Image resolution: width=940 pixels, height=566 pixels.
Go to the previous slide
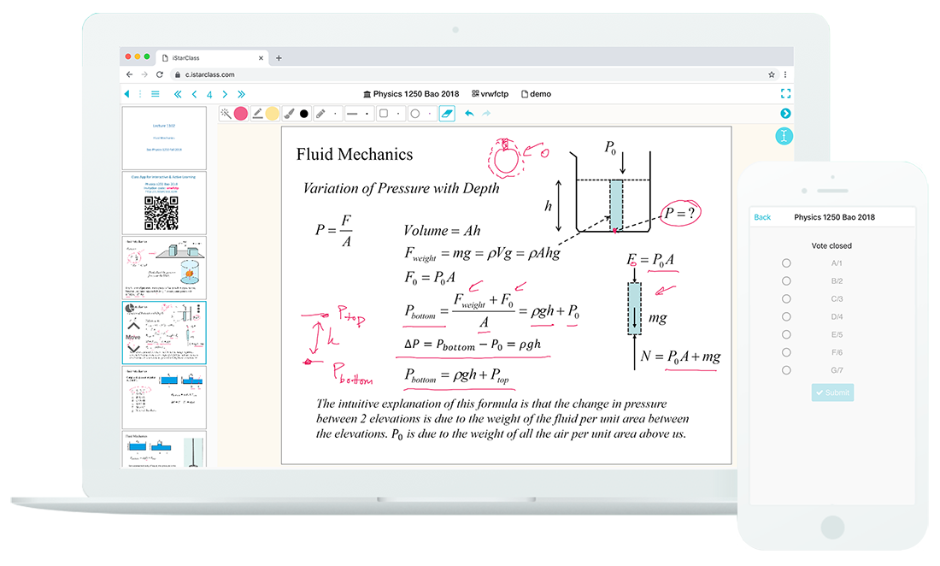click(194, 94)
